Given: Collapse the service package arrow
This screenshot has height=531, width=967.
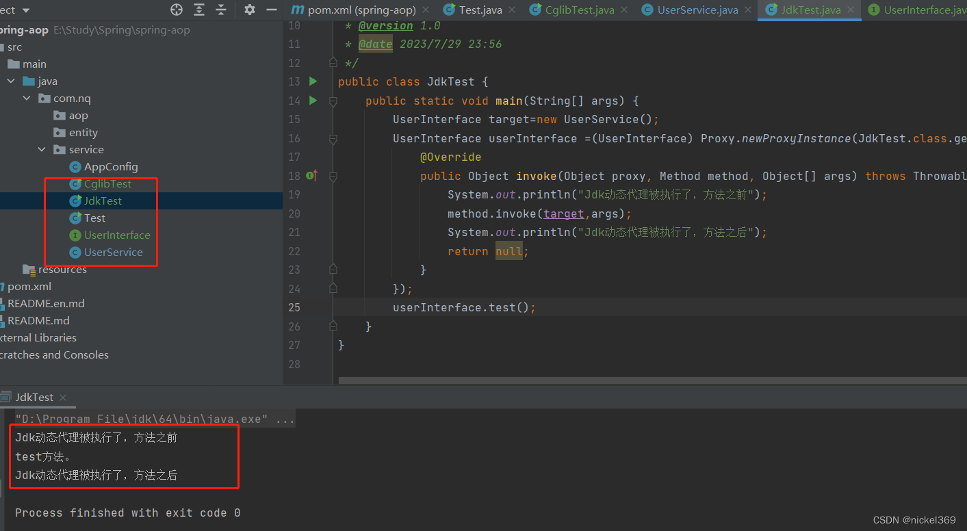Looking at the screenshot, I should coord(42,150).
